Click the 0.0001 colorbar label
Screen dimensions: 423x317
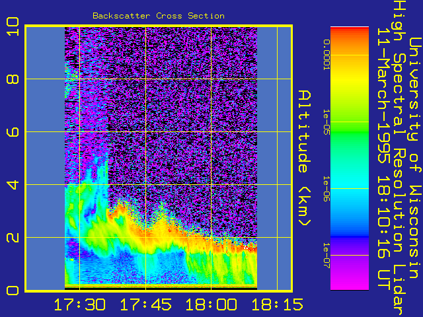point(327,55)
